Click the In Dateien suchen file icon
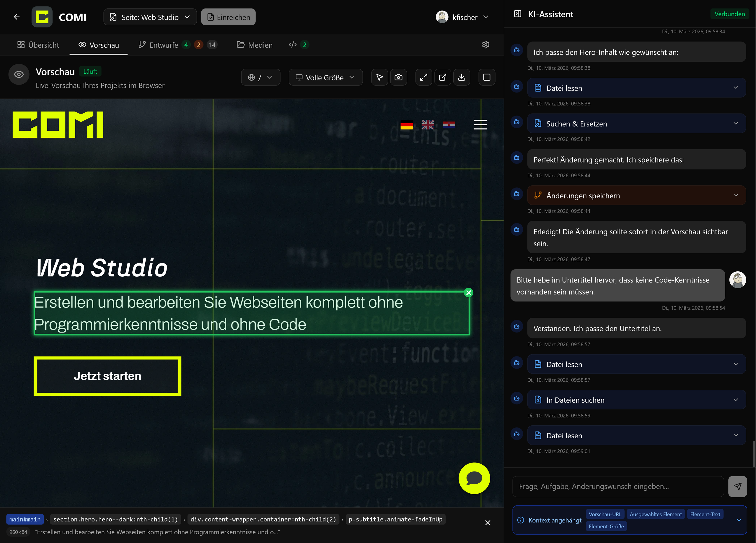Viewport: 756px width, 543px height. 538,400
